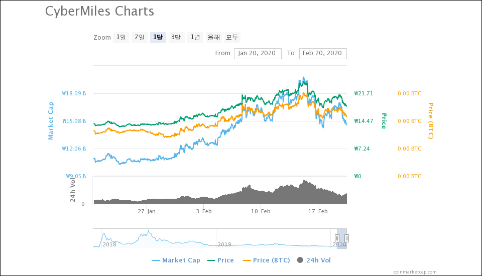Click the right navigator range handle

346,238
